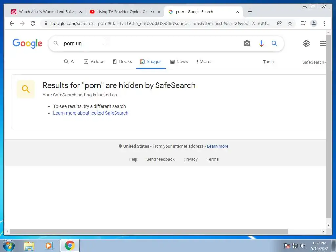
Task: Close the Alice's Wonderland Bakery tab
Action: [81, 12]
